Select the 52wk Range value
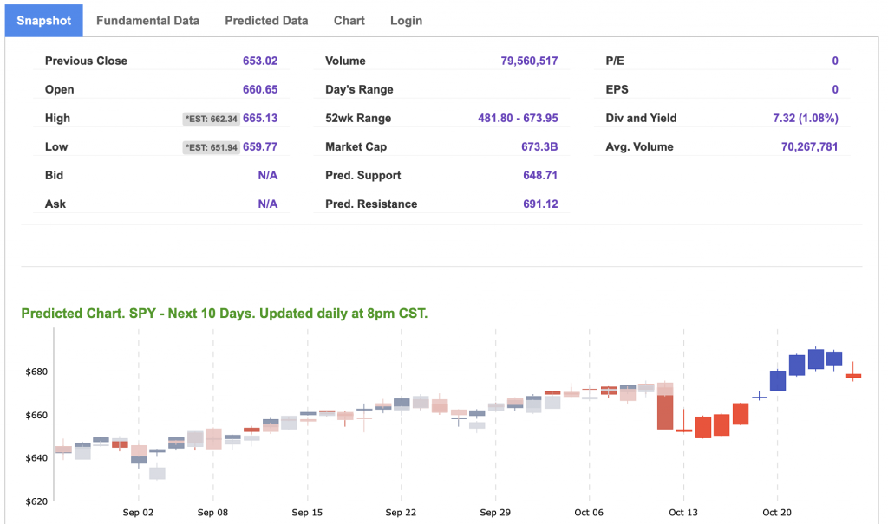The image size is (888, 524). click(518, 119)
